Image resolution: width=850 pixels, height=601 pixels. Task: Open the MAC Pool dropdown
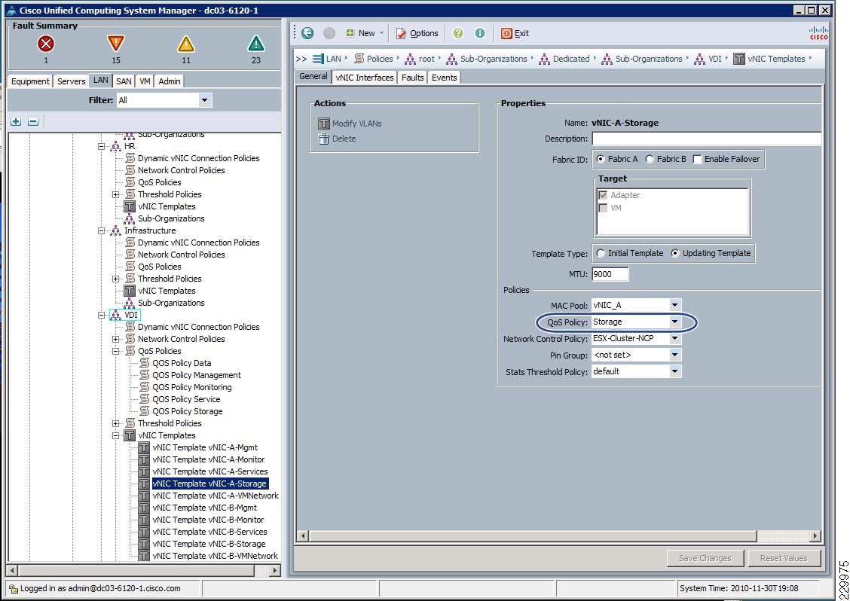[675, 305]
